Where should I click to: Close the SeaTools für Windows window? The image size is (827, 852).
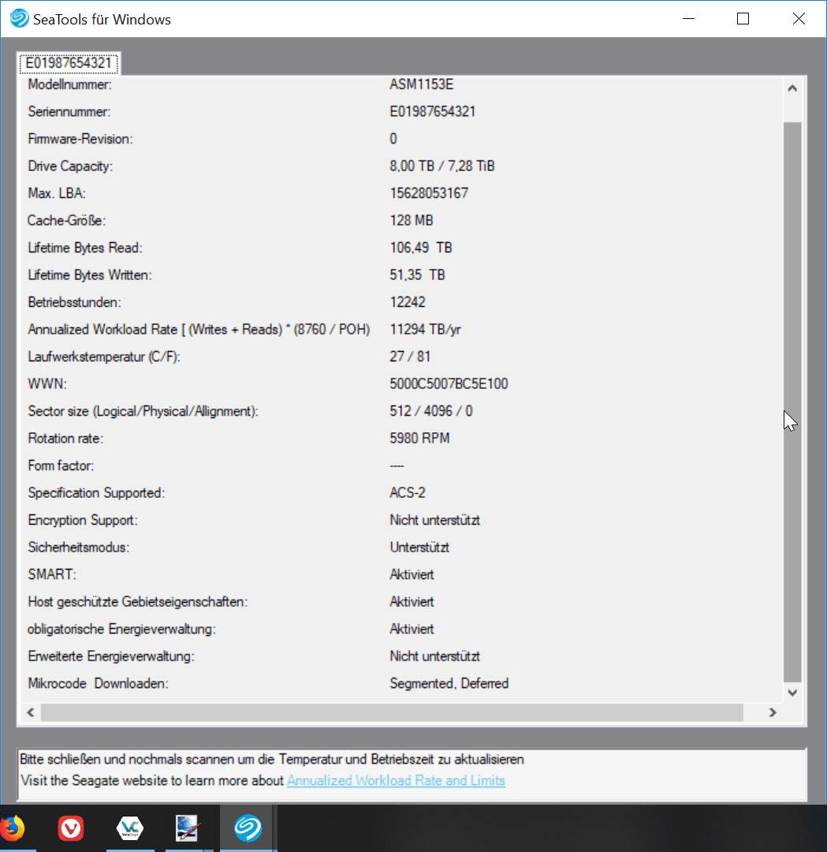(799, 18)
